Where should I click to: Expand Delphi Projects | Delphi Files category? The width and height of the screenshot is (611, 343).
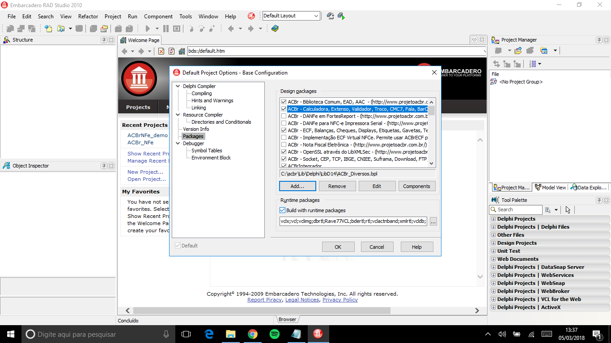click(x=493, y=227)
